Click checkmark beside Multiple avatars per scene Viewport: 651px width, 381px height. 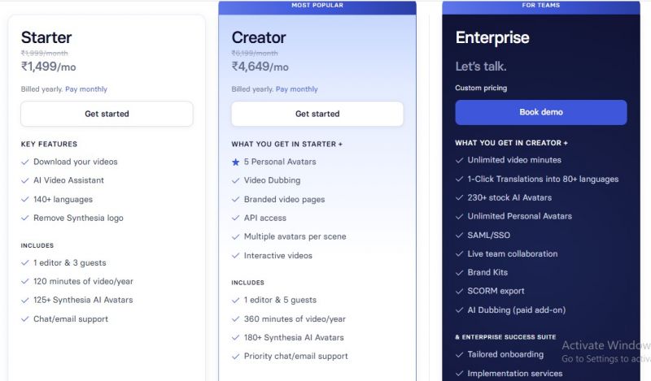(235, 236)
